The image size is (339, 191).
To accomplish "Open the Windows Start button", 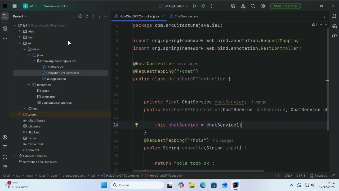I will click(104, 185).
